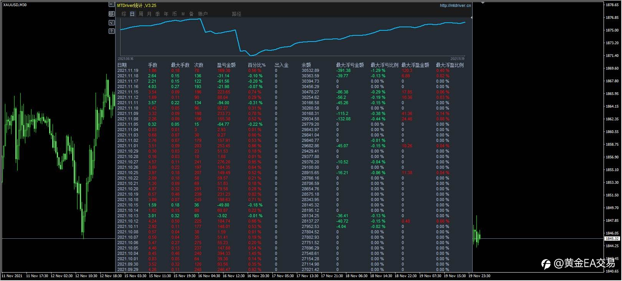The image size is (622, 281).
Task: Open the 备 notes tab
Action: [x=191, y=14]
